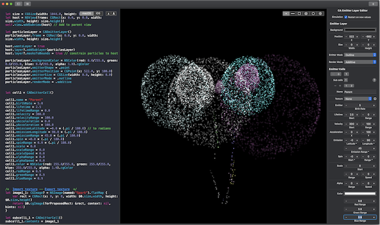Decrease Size Height with minus
This screenshot has width=380, height=225.
363,45
